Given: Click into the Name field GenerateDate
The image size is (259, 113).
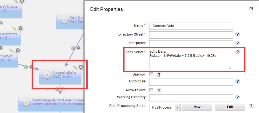Looking at the screenshot, I should coord(191,26).
